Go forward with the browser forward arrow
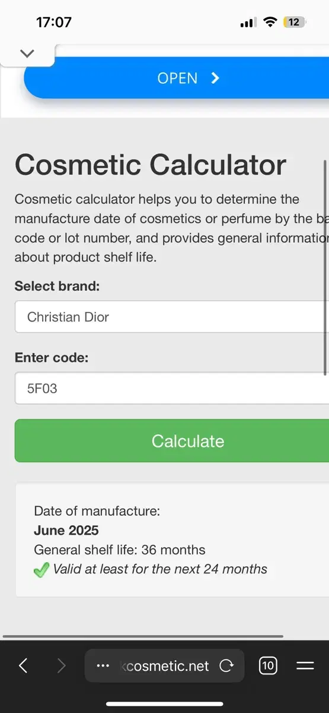This screenshot has width=329, height=713. [61, 666]
